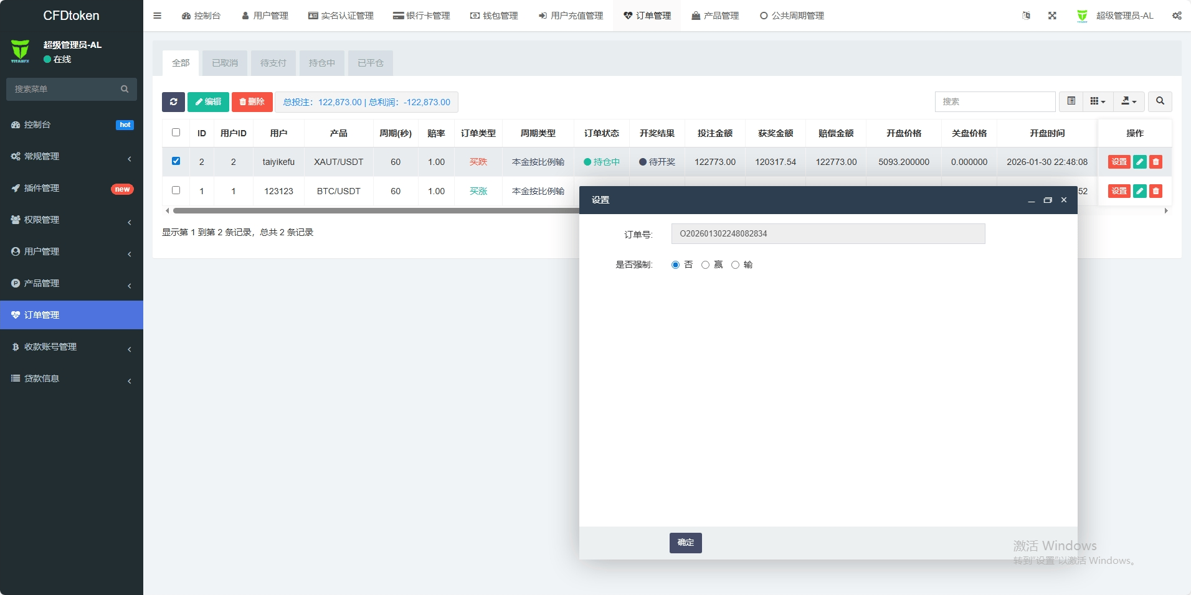1191x595 pixels.
Task: Click red trash icon for row taiyikefu
Action: (1155, 162)
